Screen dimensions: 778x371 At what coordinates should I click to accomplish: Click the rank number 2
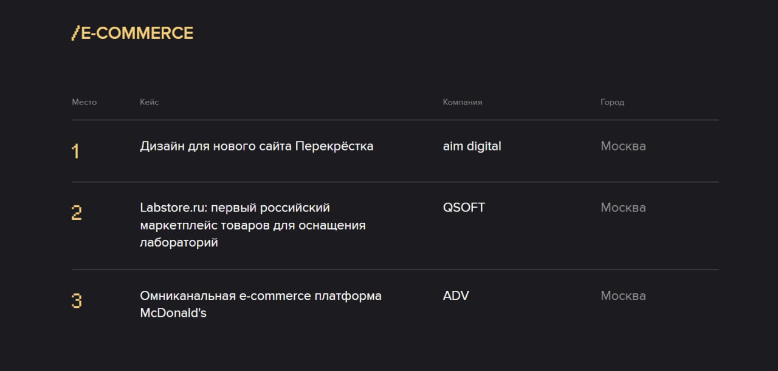77,213
